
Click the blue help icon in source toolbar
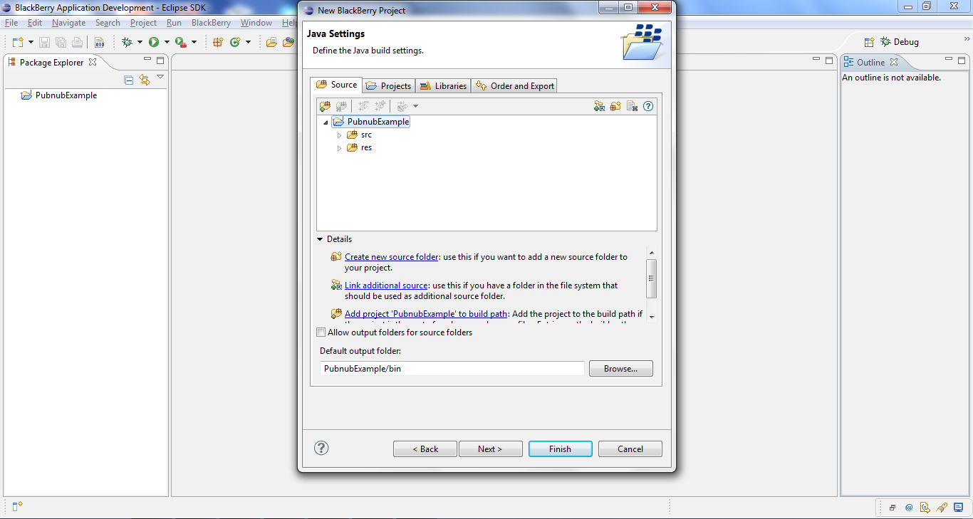click(648, 106)
